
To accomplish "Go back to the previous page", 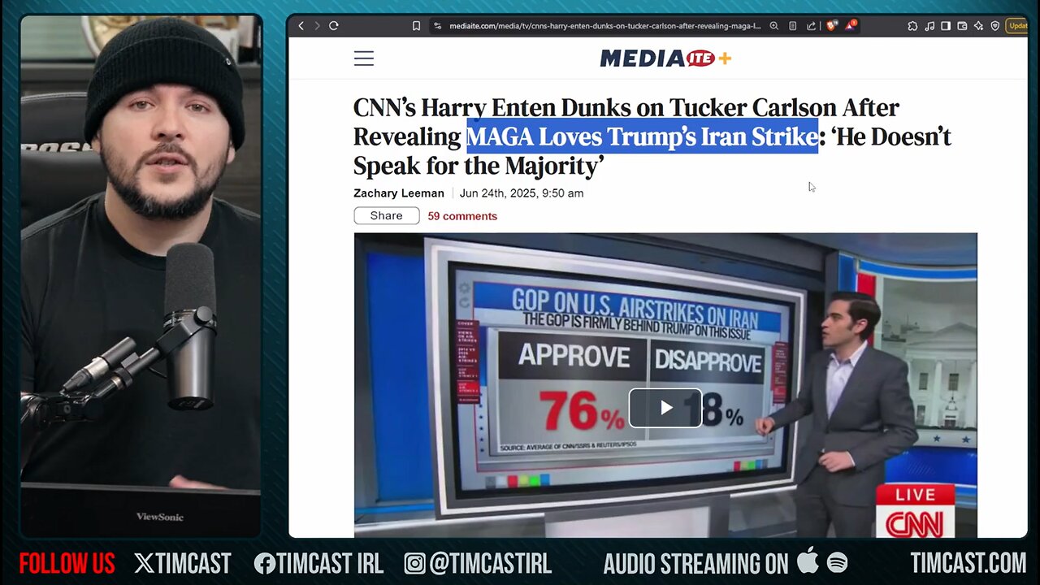I will click(x=301, y=26).
